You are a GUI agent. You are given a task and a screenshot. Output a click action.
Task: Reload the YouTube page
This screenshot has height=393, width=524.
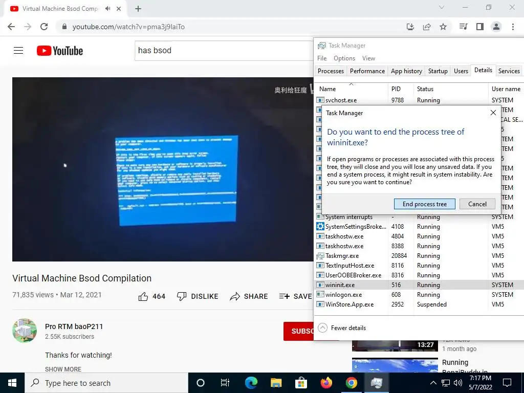(x=44, y=27)
